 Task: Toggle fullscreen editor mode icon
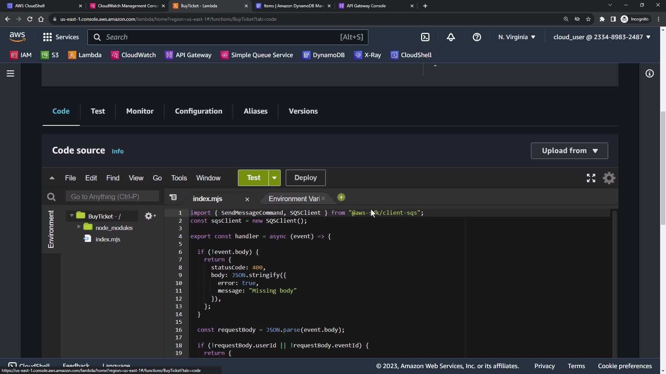click(x=591, y=178)
